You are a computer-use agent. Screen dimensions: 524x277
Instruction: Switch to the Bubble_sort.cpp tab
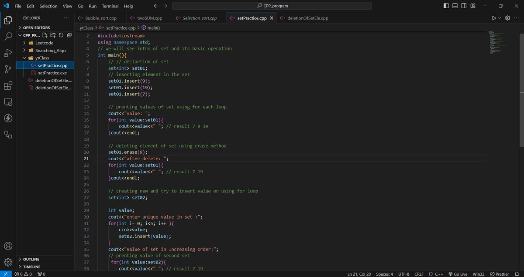point(100,18)
